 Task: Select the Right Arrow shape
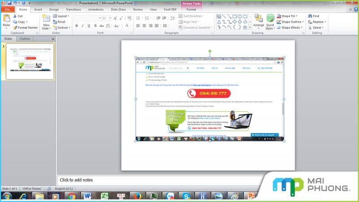(234, 22)
